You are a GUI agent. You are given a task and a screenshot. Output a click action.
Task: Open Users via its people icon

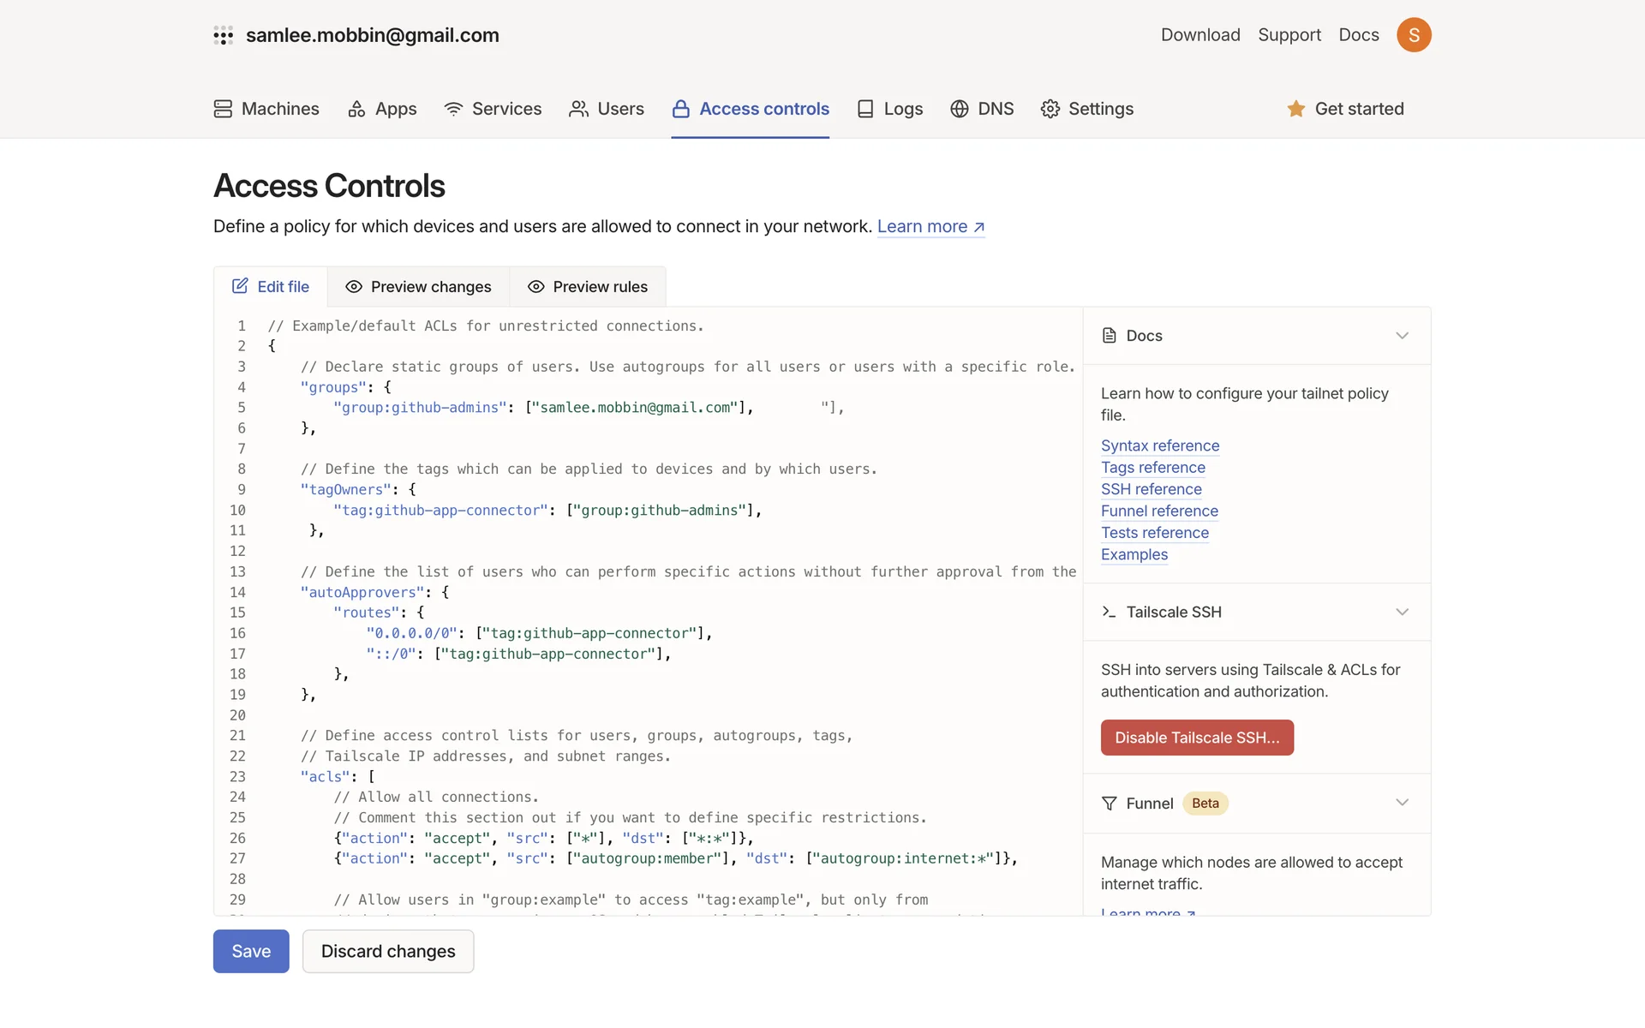point(579,109)
